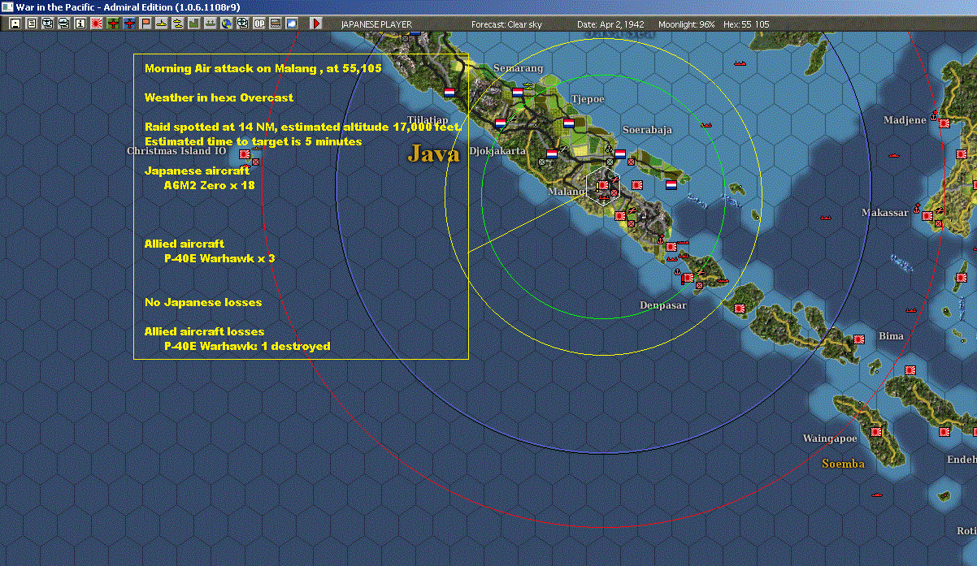The width and height of the screenshot is (977, 566).
Task: Click the Waingapoe town label
Action: [x=830, y=439]
